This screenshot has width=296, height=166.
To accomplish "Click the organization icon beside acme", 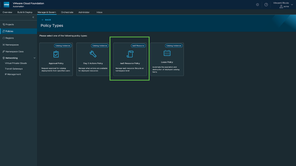I will (x=281, y=7).
